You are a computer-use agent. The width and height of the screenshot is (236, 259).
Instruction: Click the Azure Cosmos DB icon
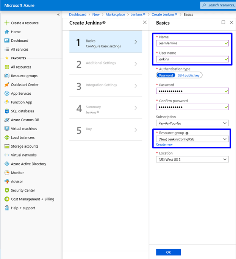coord(7,120)
